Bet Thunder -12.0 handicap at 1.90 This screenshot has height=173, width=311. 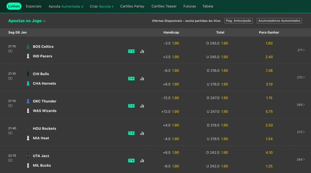click(170, 98)
